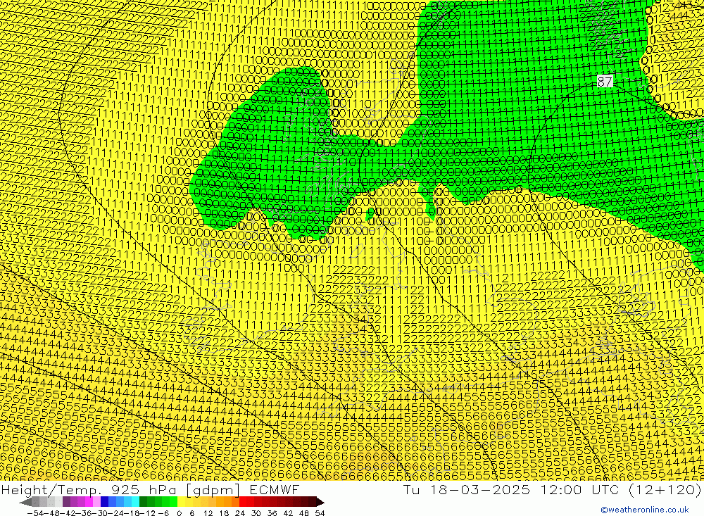This screenshot has width=704, height=516.
Task: Click the '30' positive legend scale label
Action: [256, 513]
